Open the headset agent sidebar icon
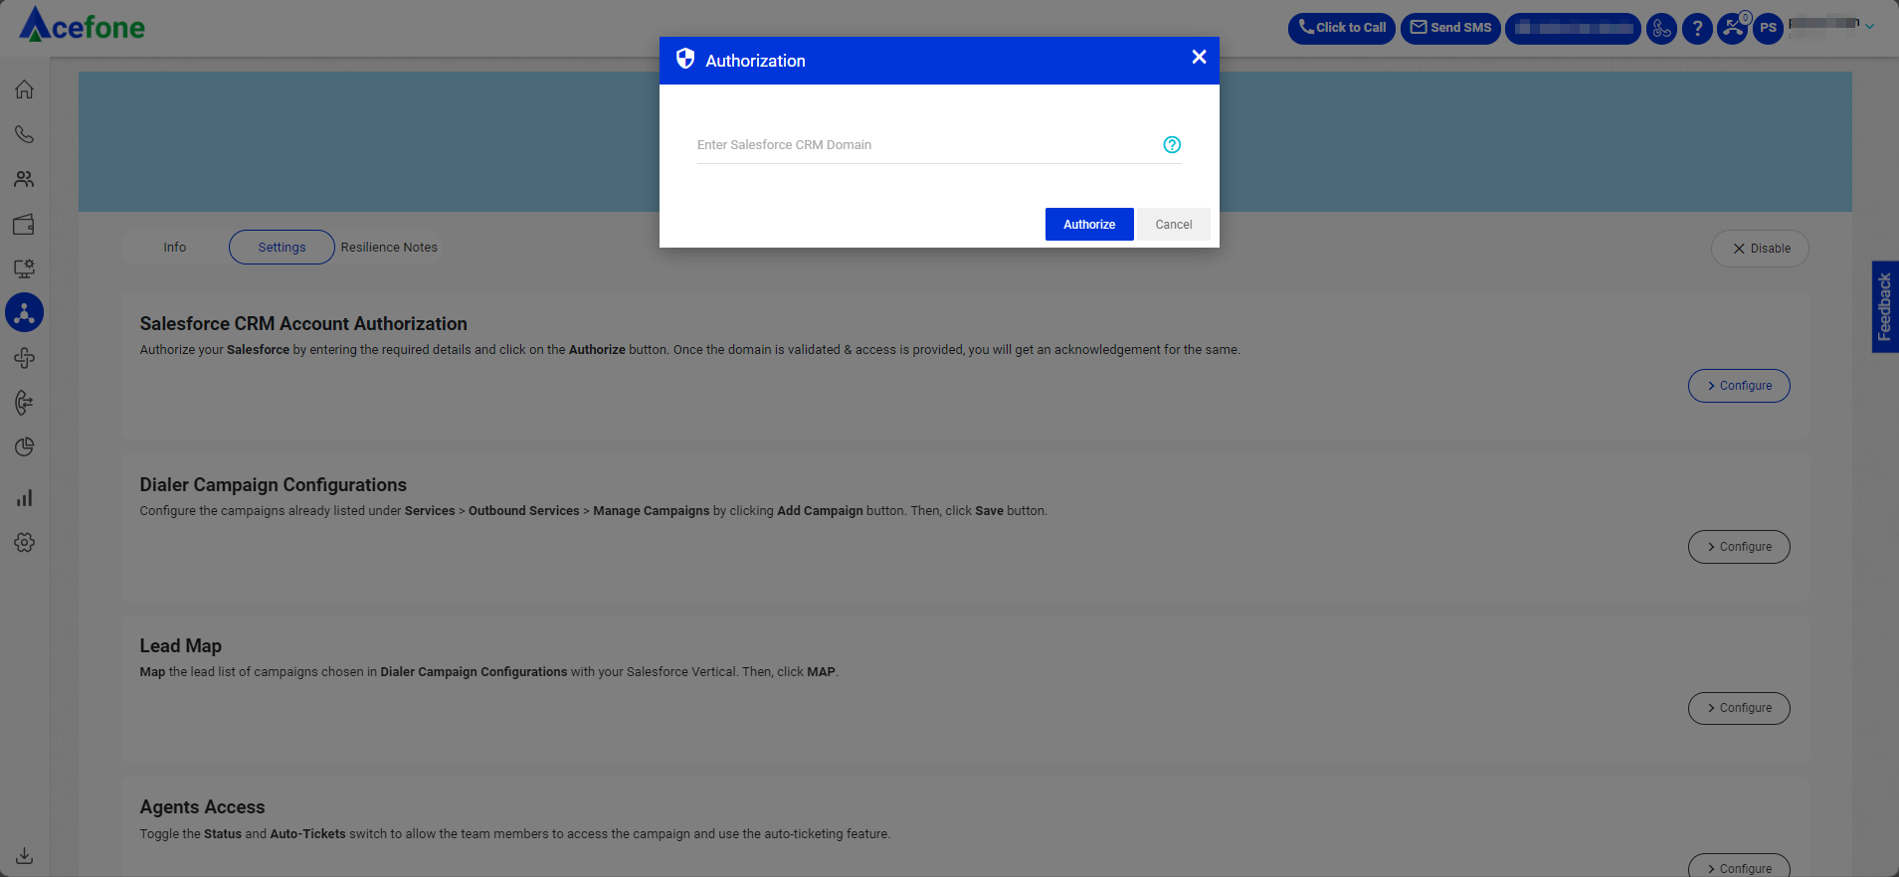 click(25, 403)
